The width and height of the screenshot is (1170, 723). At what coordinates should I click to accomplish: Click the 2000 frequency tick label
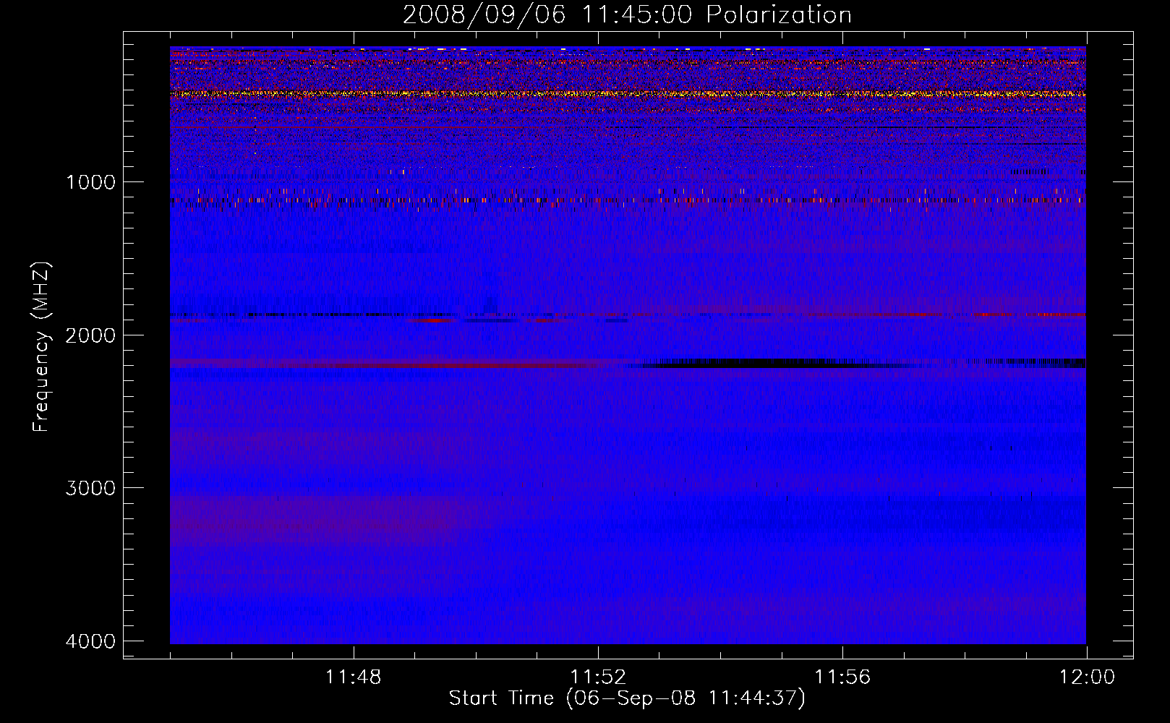(90, 335)
